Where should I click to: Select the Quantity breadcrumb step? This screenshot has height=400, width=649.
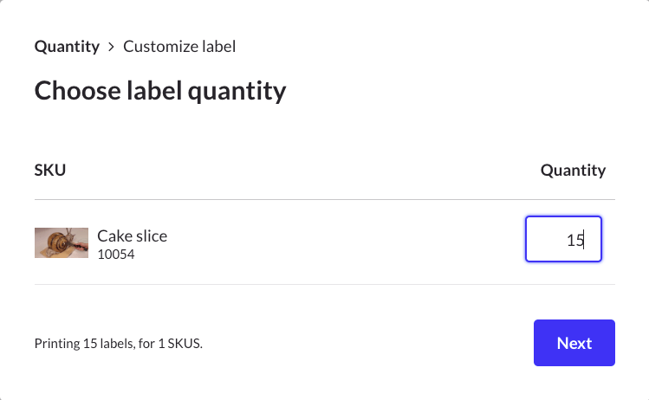click(67, 47)
